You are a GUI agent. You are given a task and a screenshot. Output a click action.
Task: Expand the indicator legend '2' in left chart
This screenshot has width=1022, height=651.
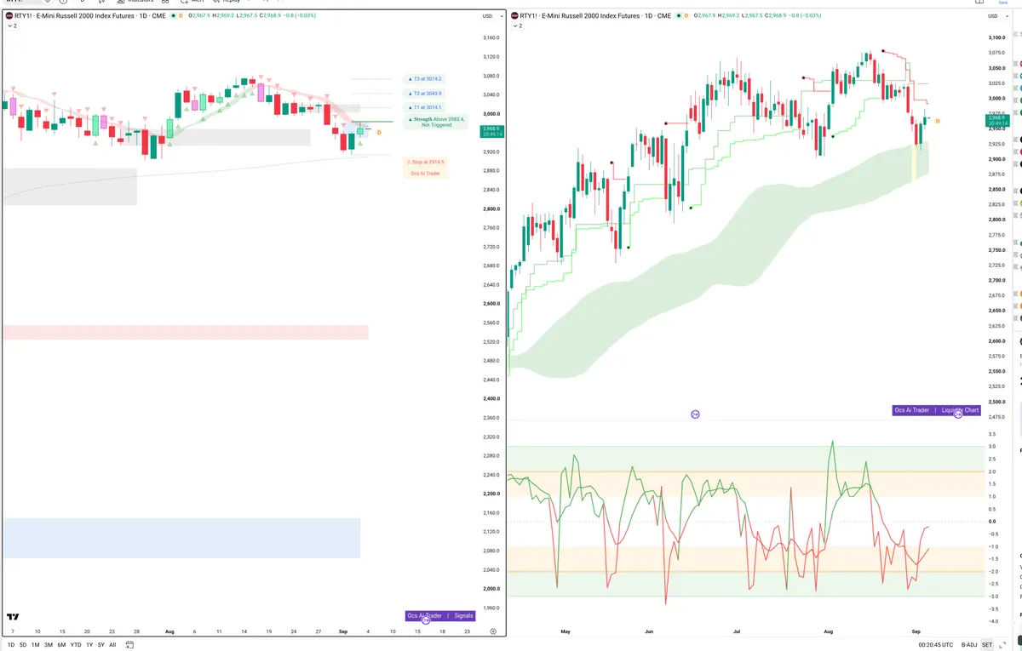click(x=12, y=26)
